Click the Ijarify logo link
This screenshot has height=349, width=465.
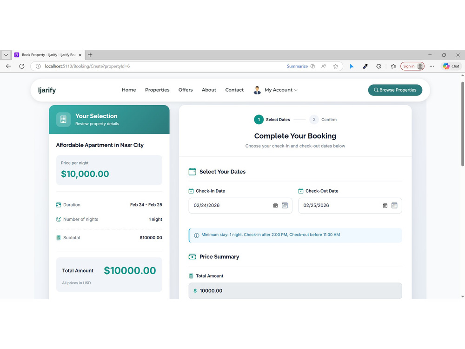coord(47,90)
